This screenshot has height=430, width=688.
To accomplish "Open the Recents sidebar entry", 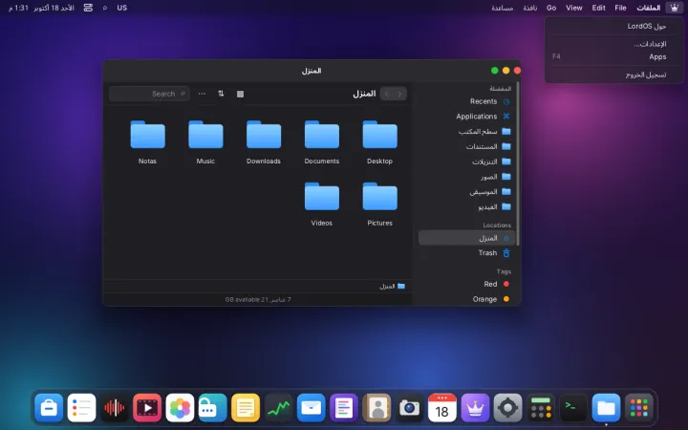I will (466, 101).
